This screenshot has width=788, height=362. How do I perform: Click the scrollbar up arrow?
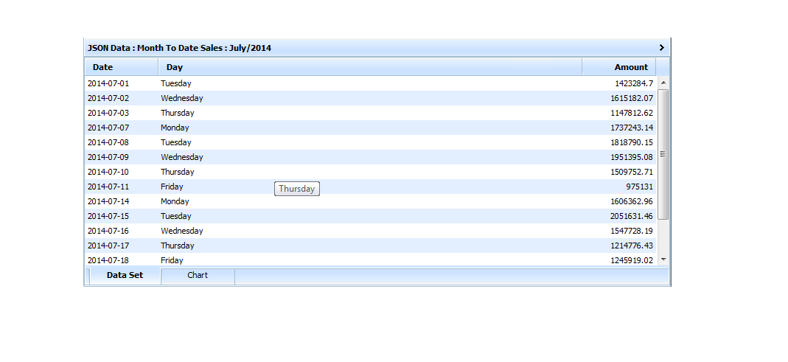(663, 83)
